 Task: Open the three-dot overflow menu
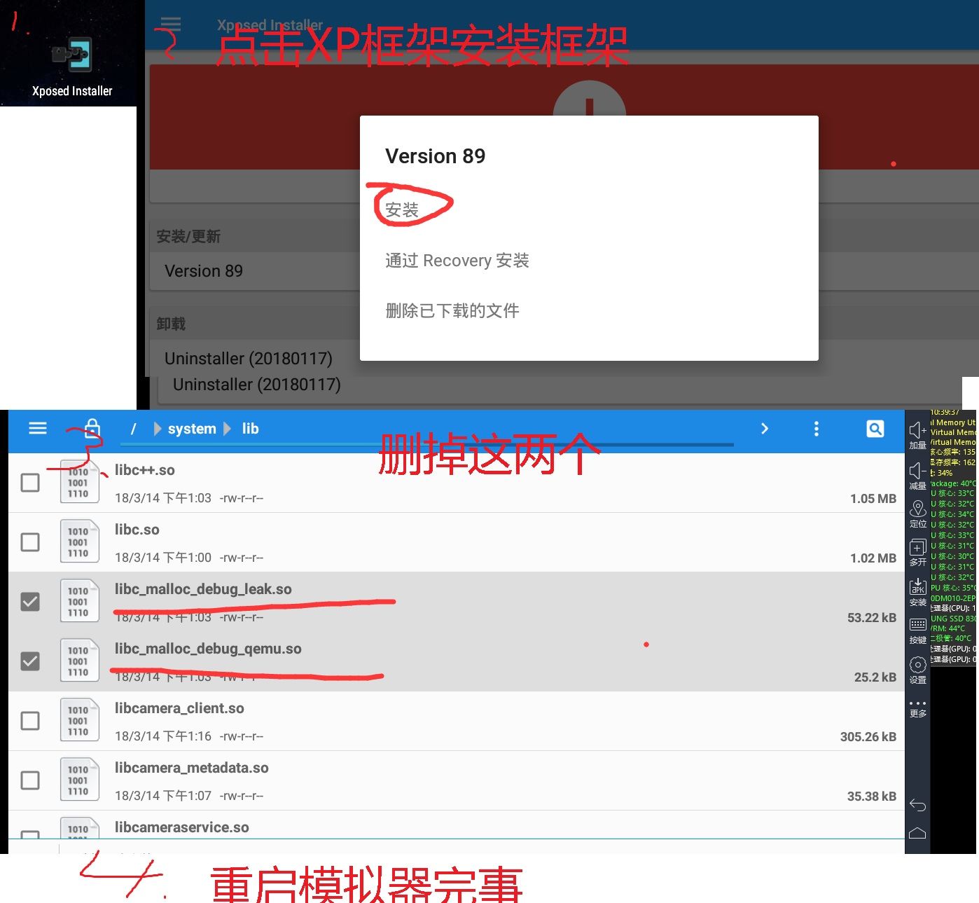pos(817,429)
